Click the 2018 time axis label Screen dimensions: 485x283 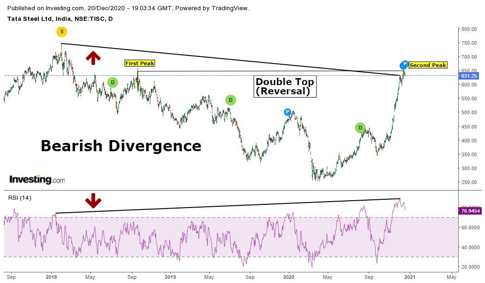coord(51,277)
